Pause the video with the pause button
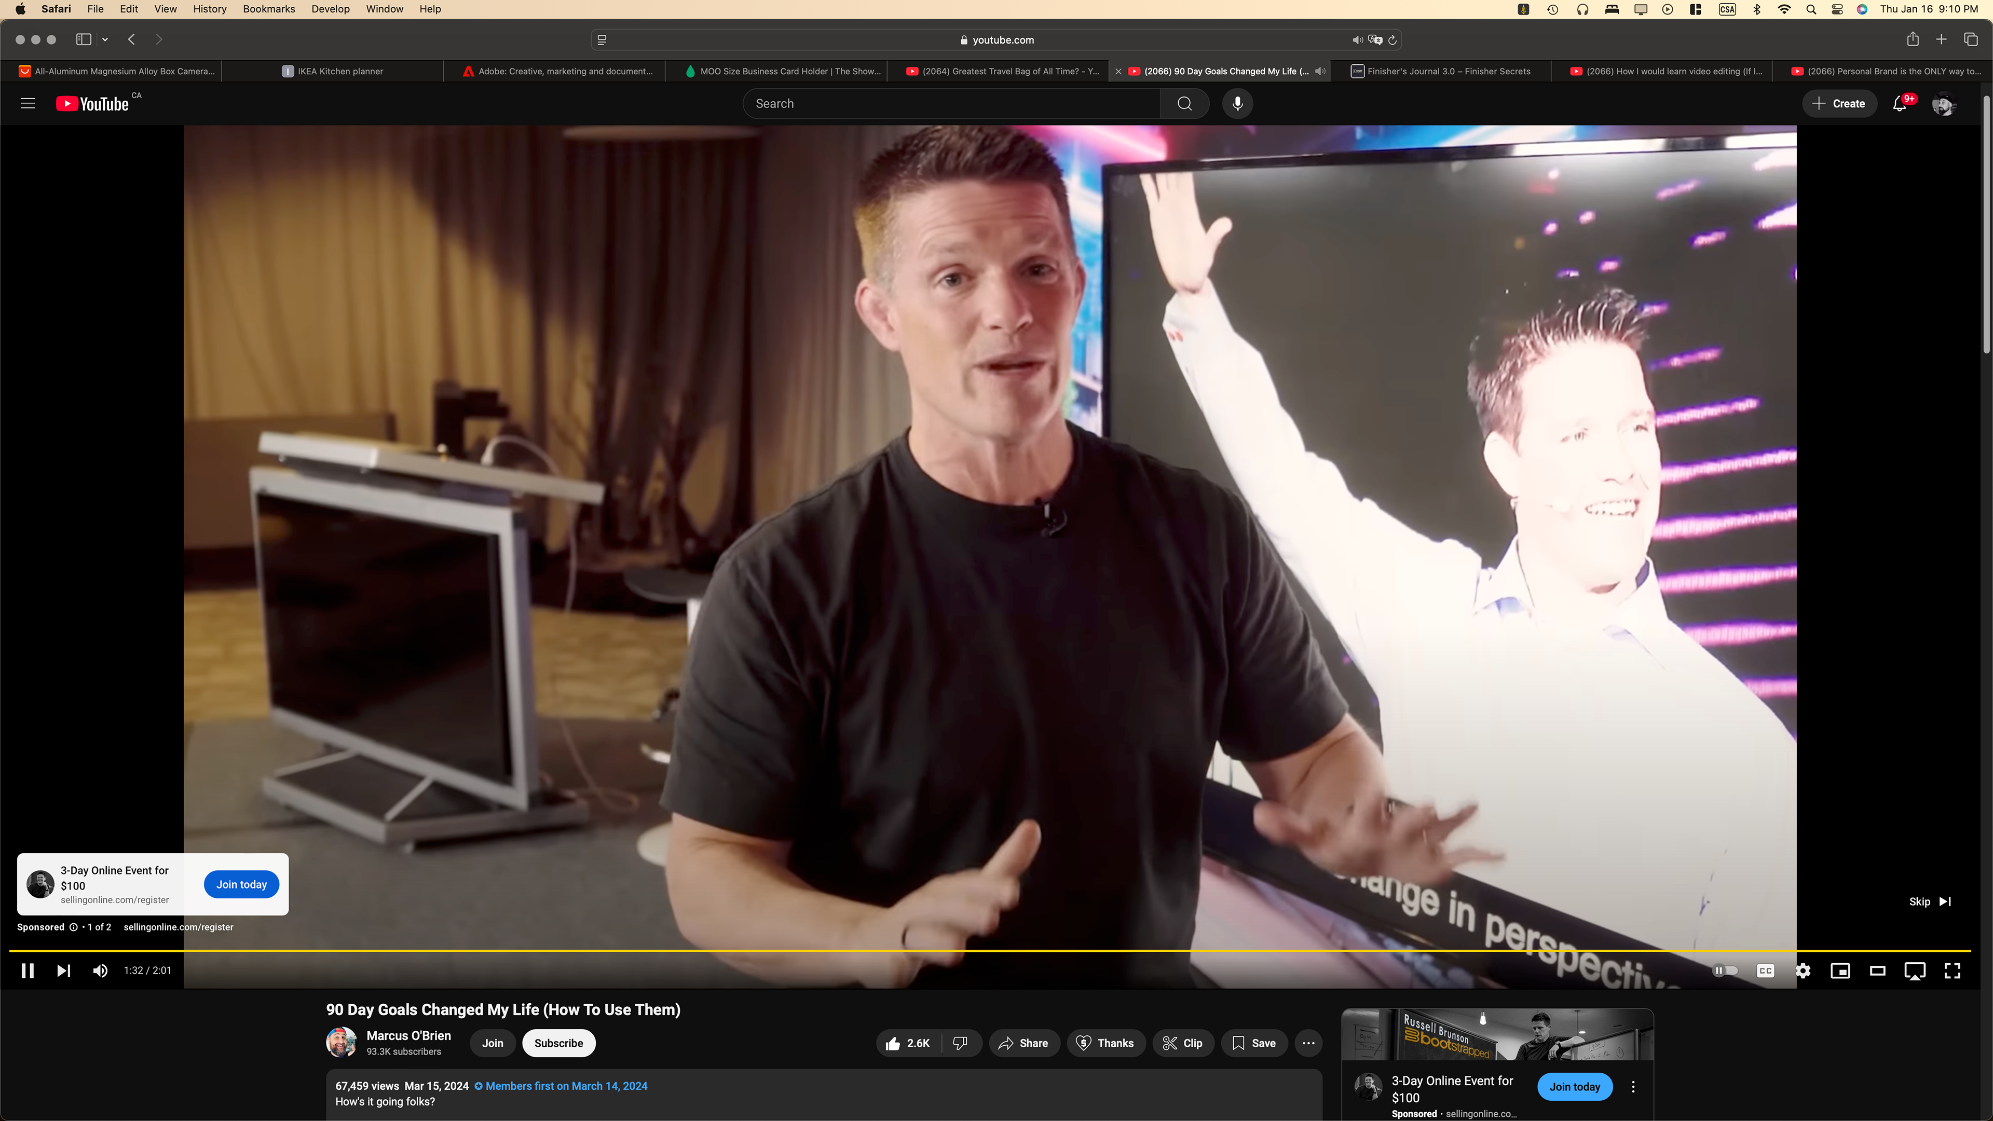1993x1121 pixels. pyautogui.click(x=27, y=970)
